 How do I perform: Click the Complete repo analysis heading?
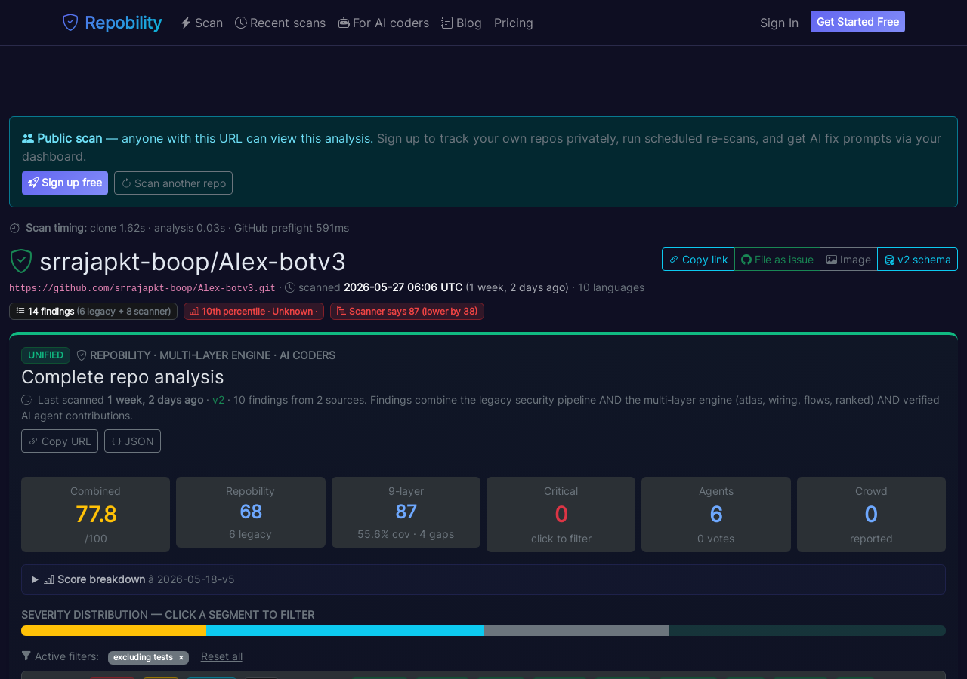coord(122,376)
